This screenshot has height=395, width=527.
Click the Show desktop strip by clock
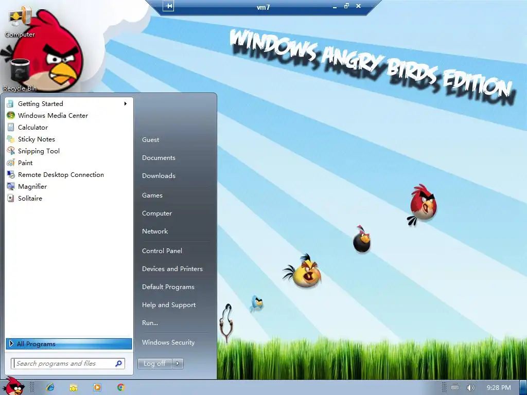523,388
